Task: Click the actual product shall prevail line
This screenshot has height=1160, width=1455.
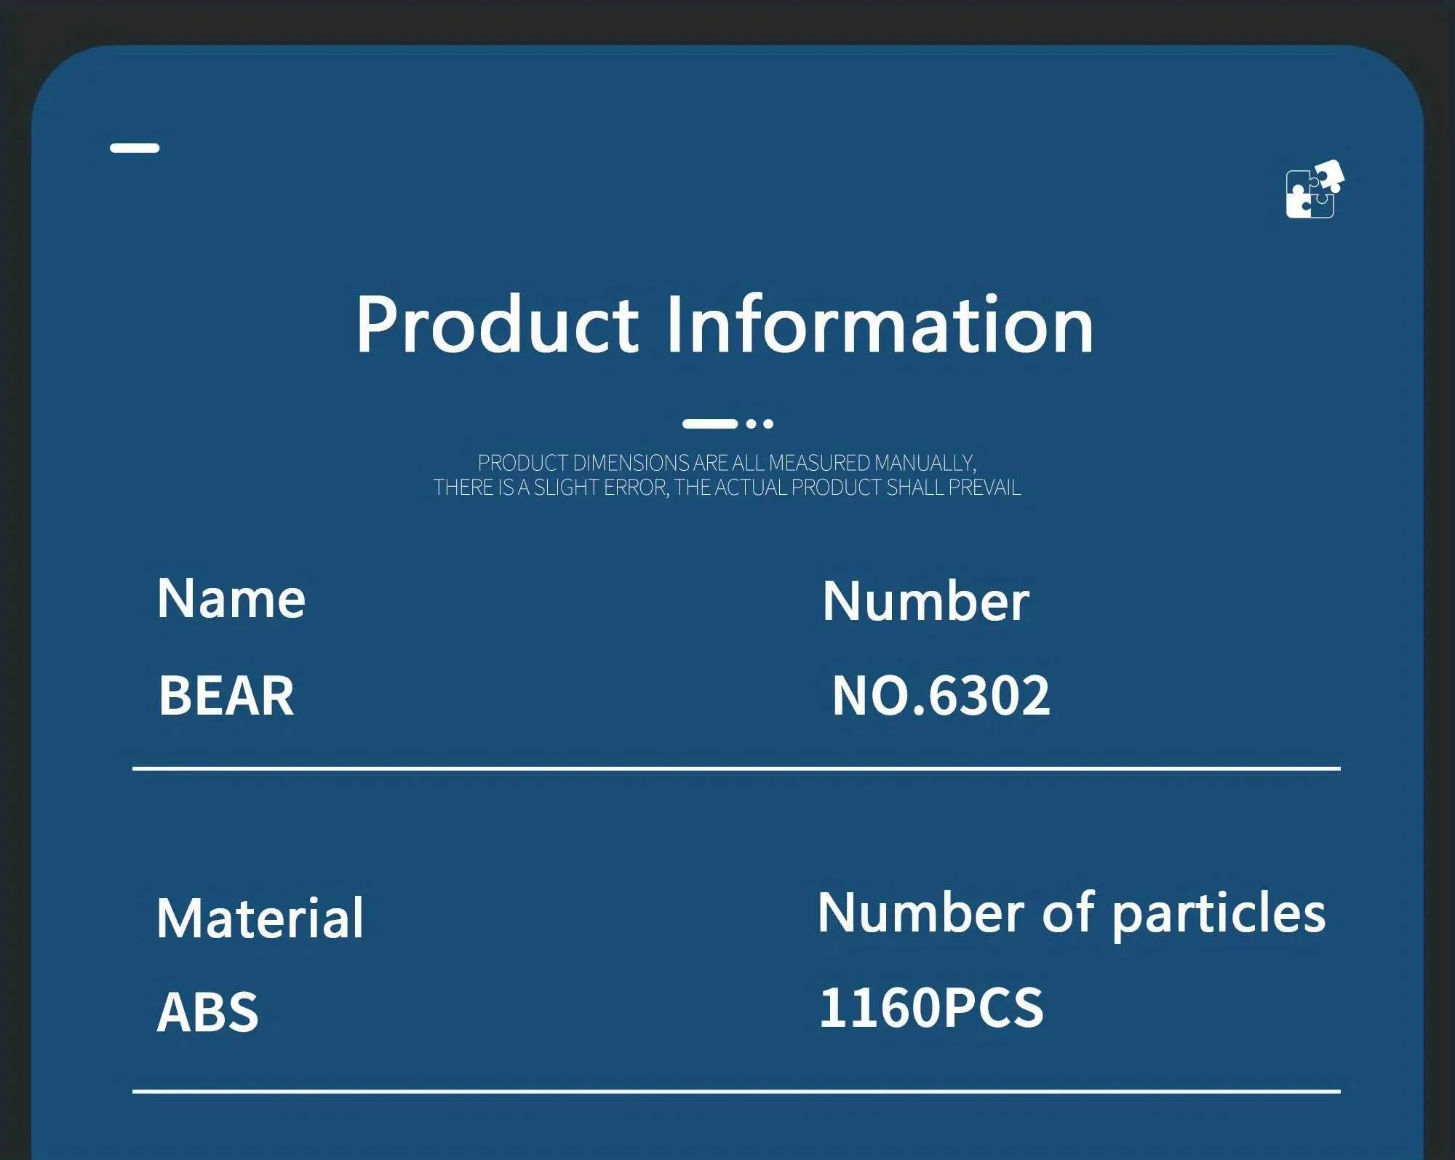Action: pyautogui.click(x=727, y=488)
